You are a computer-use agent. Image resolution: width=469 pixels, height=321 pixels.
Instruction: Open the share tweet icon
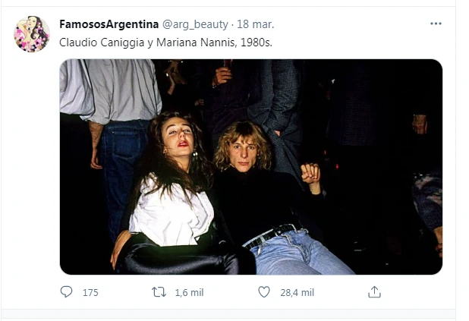pyautogui.click(x=374, y=292)
